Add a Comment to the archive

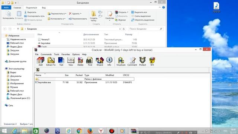pos(132,61)
